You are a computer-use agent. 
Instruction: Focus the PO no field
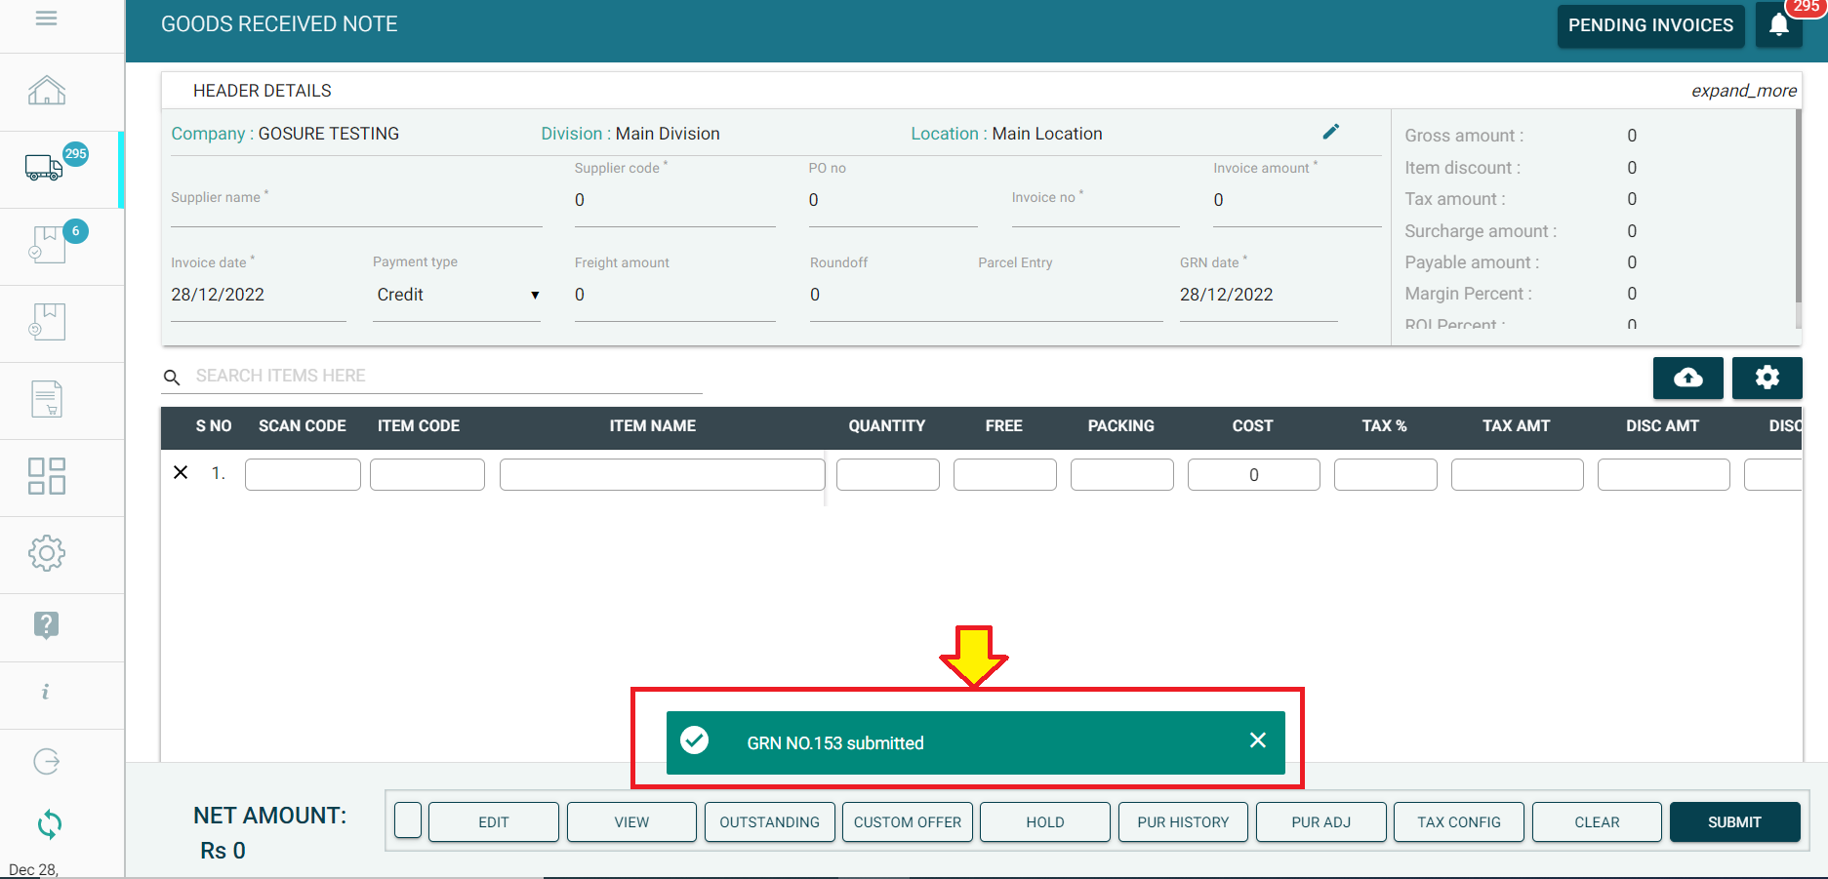893,201
